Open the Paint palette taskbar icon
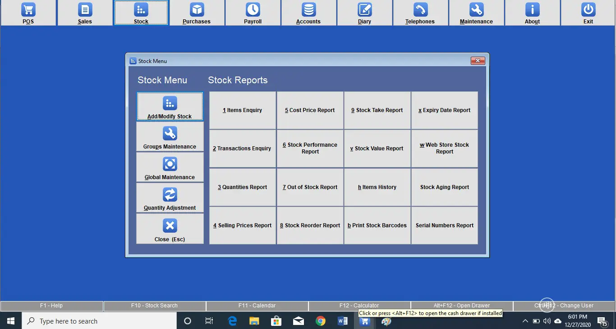The image size is (616, 329). tap(386, 321)
